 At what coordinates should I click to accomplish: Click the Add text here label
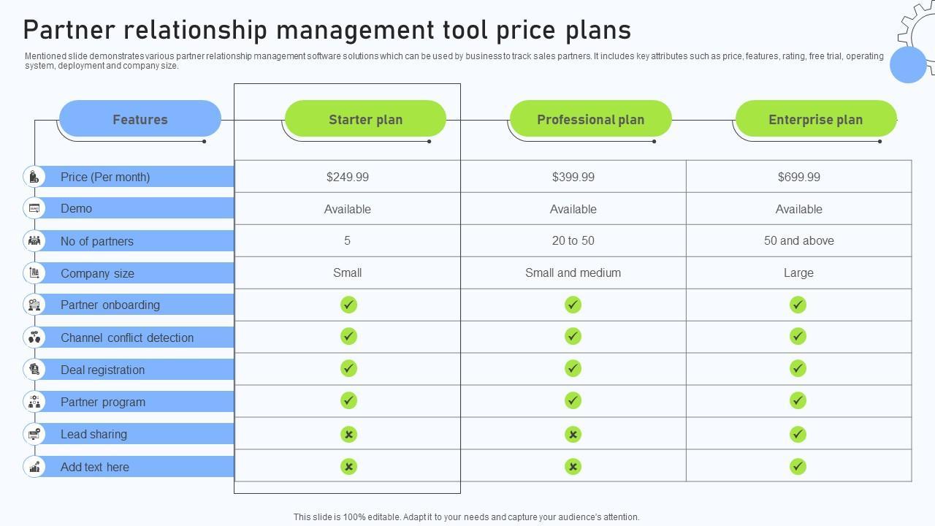click(x=95, y=467)
